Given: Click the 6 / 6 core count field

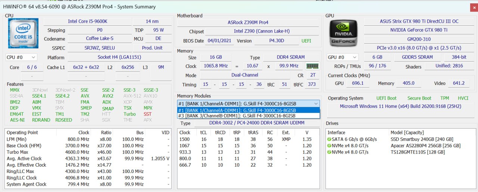Looking at the screenshot, I should (32, 67).
